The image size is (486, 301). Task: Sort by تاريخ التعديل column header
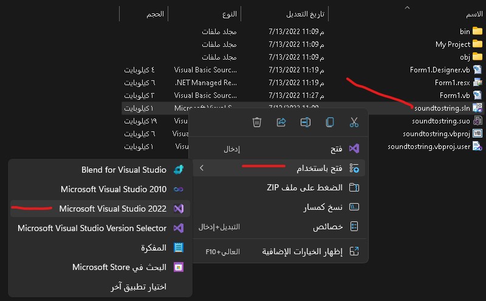306,14
